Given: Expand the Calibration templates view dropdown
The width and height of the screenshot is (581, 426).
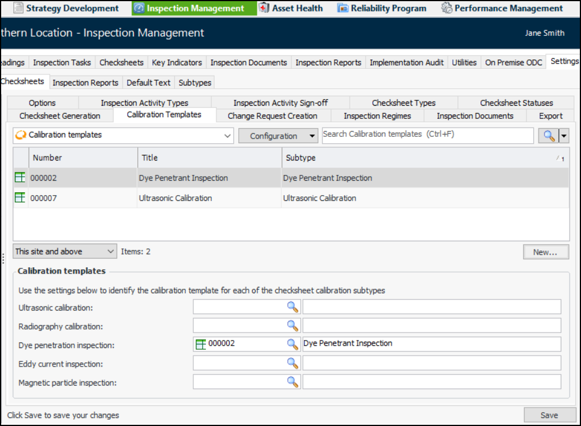Looking at the screenshot, I should pos(227,136).
